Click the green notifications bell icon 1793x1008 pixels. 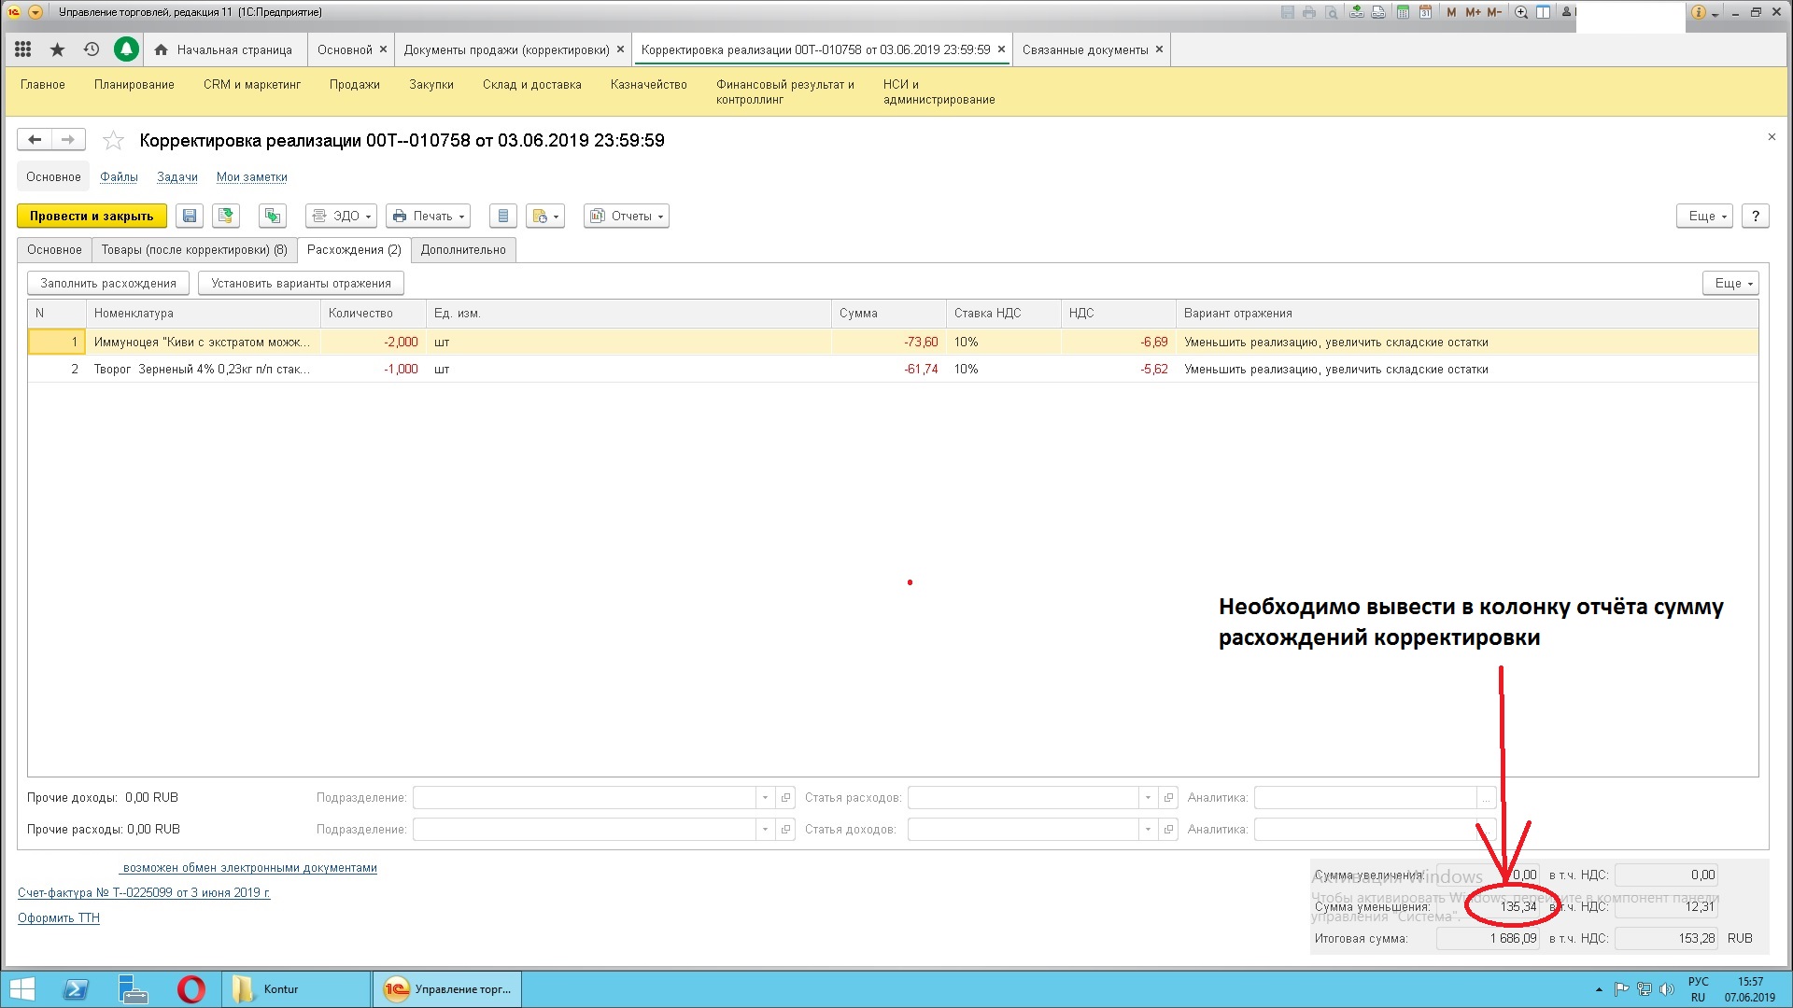(126, 49)
